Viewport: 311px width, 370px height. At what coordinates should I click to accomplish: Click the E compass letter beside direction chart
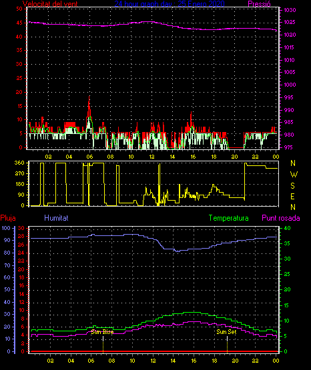pyautogui.click(x=292, y=196)
